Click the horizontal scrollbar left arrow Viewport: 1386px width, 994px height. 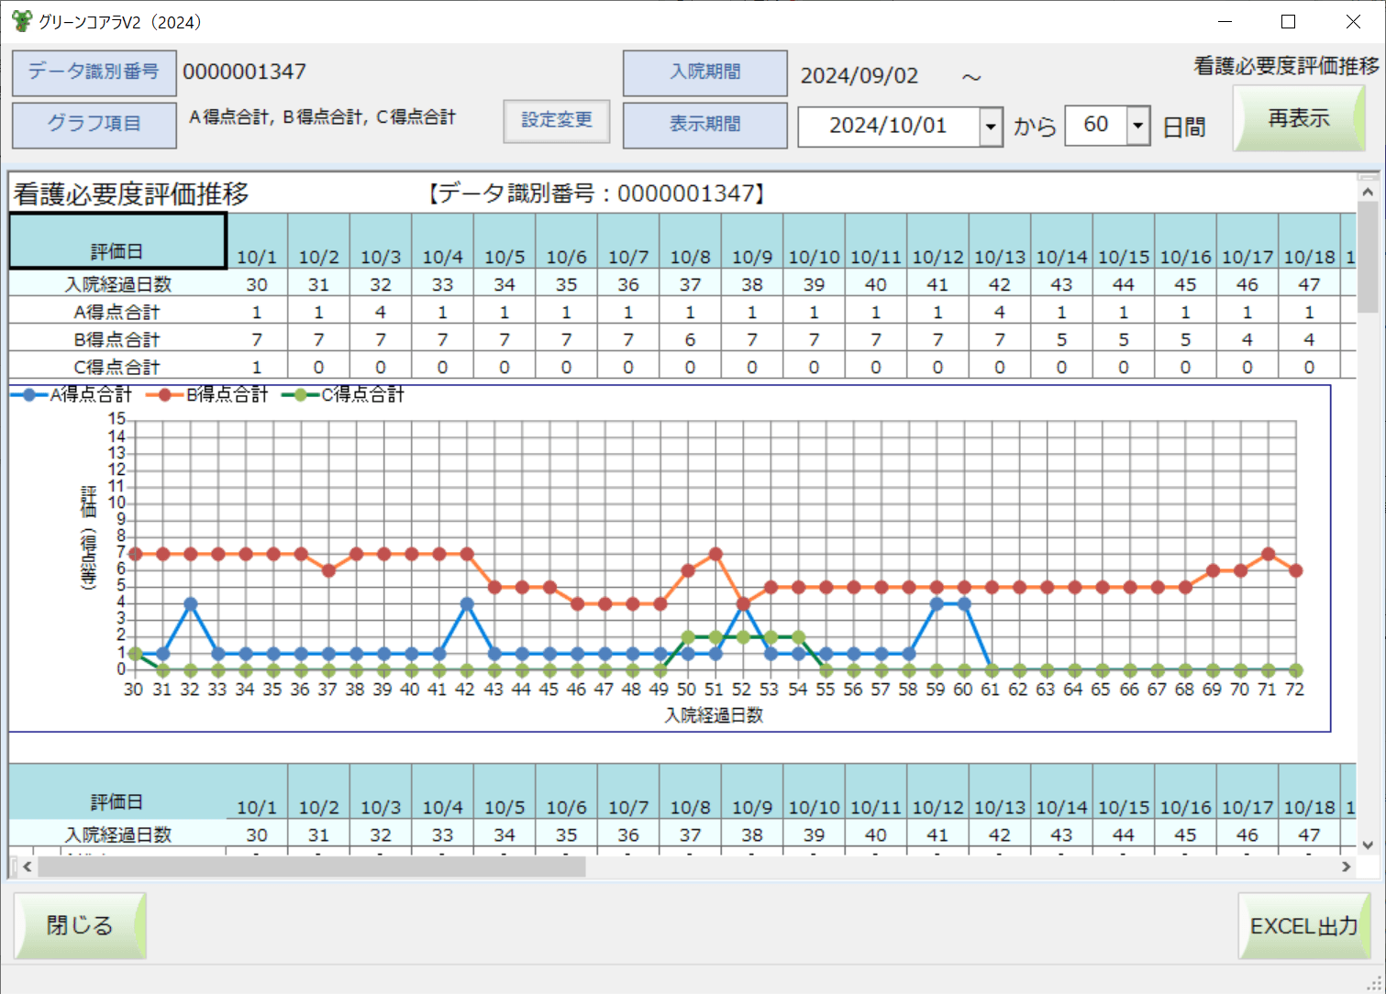point(28,867)
